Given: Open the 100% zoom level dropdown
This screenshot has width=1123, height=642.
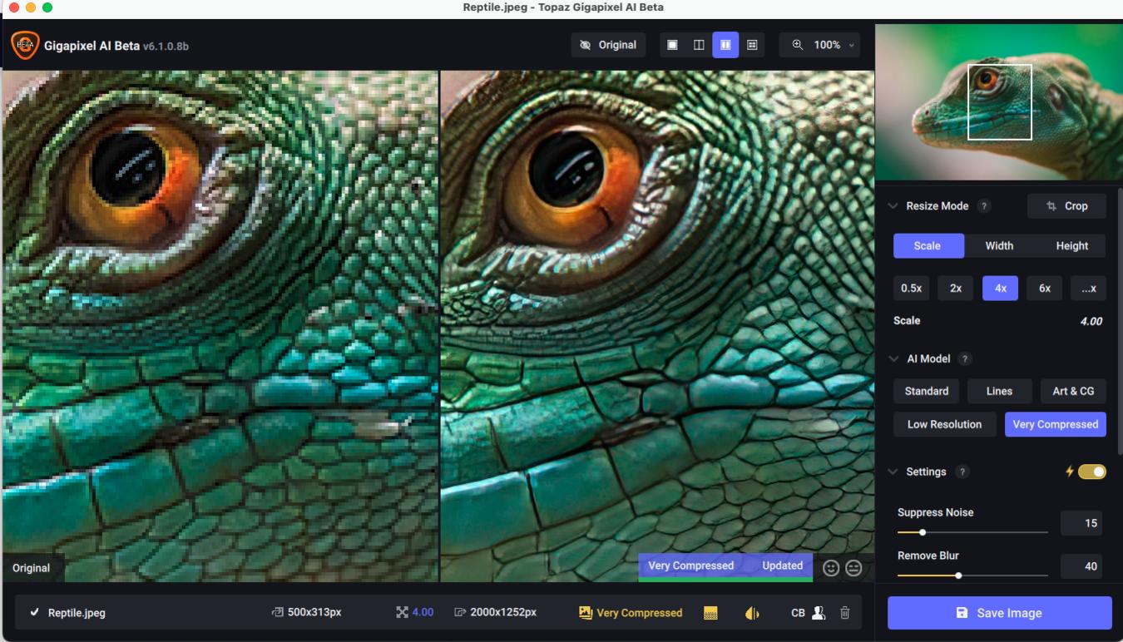Looking at the screenshot, I should [819, 45].
